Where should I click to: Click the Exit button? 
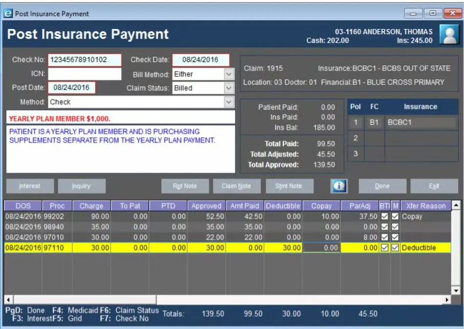[434, 185]
